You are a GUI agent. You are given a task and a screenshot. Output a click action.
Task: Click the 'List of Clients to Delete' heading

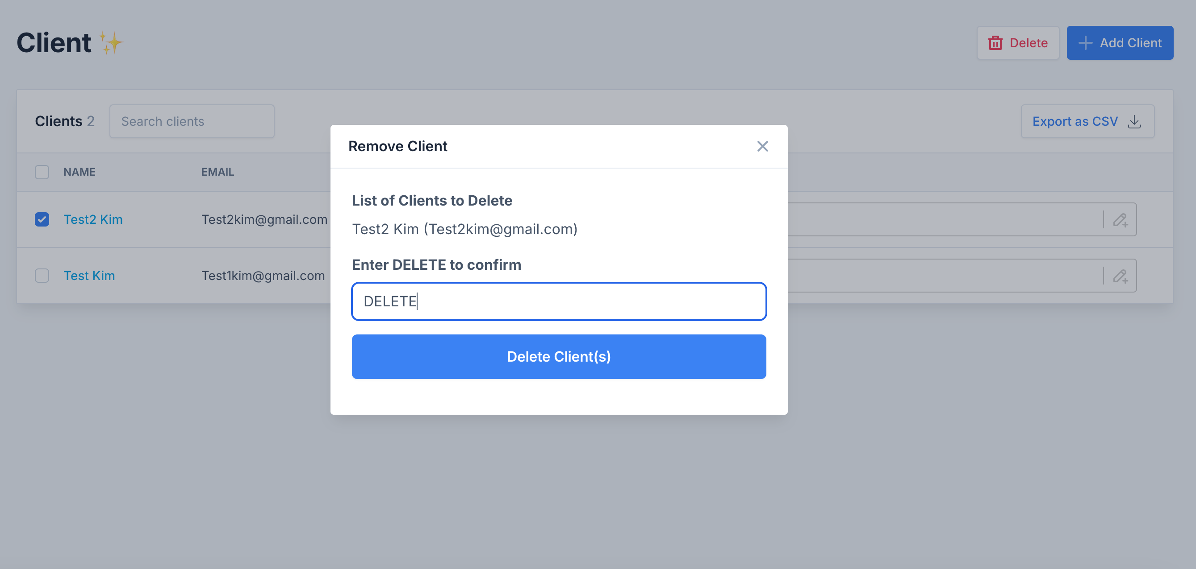tap(432, 200)
